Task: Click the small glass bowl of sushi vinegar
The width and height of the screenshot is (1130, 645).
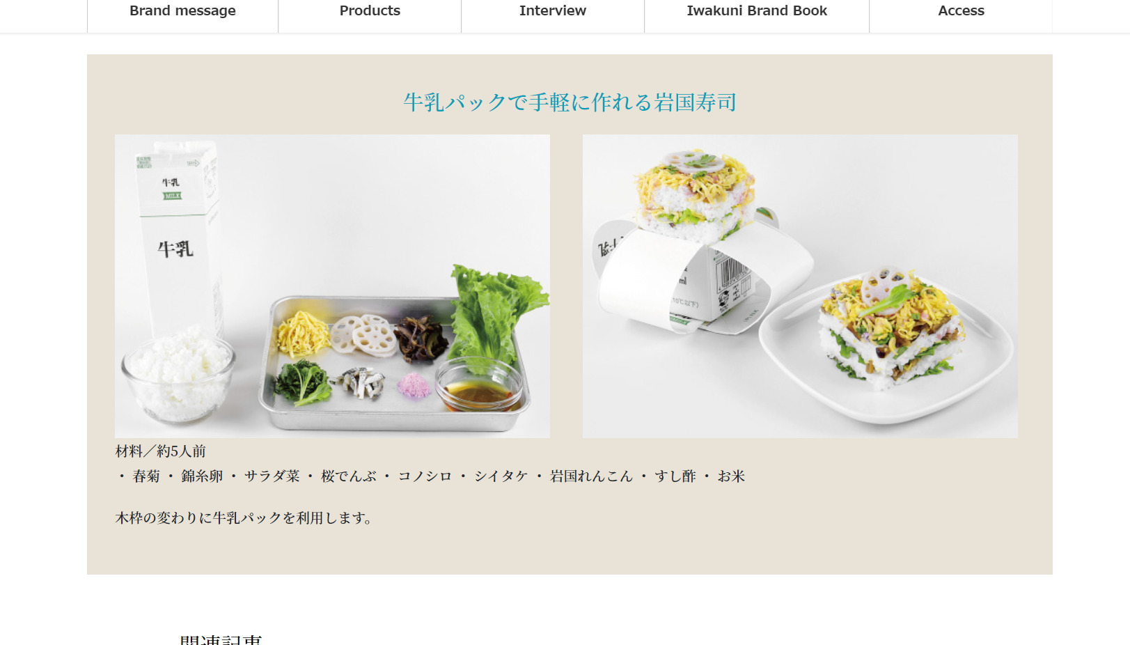Action: pos(479,385)
